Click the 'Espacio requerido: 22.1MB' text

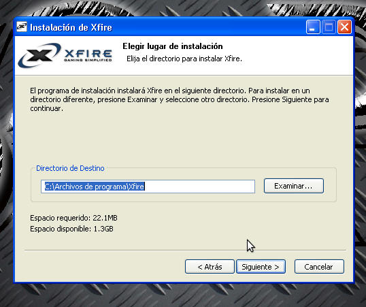[73, 218]
